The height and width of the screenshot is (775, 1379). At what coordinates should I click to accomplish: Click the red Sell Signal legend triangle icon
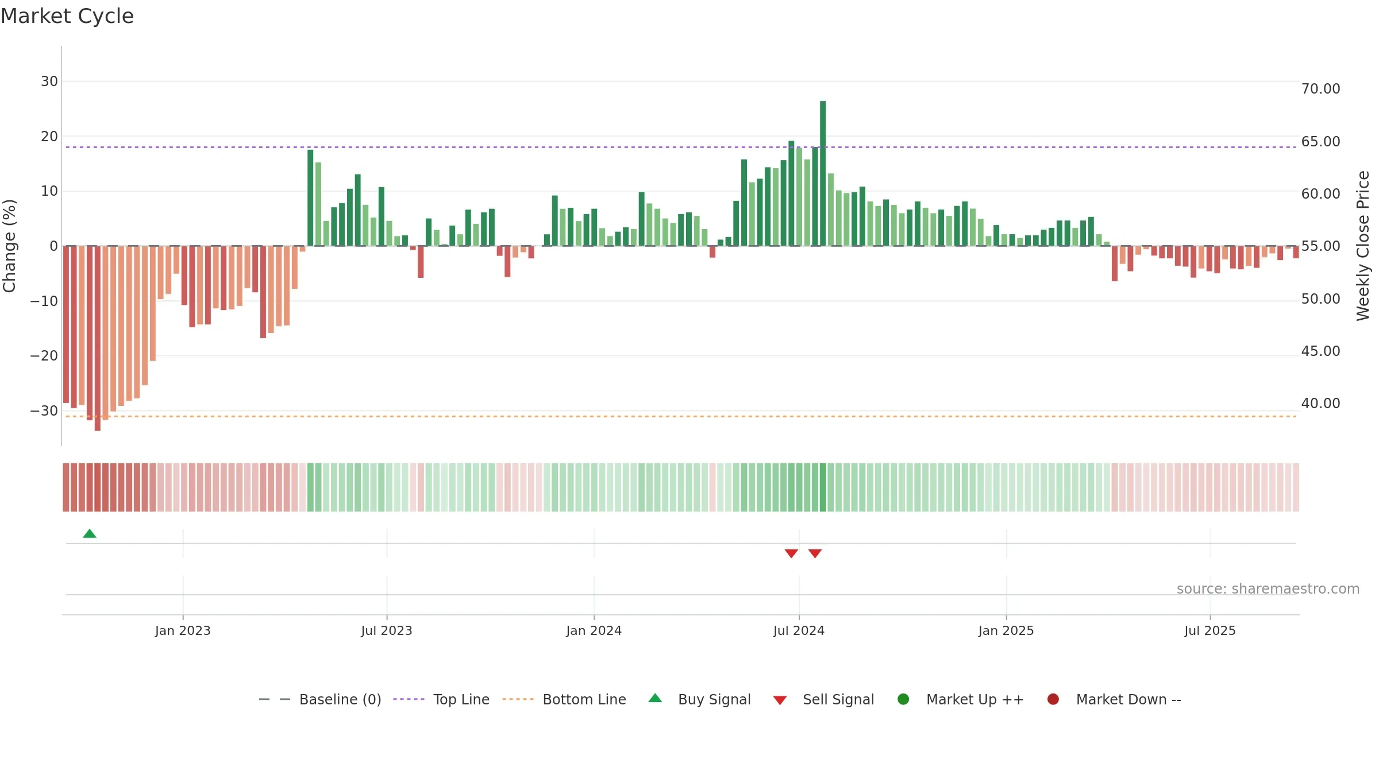[780, 700]
